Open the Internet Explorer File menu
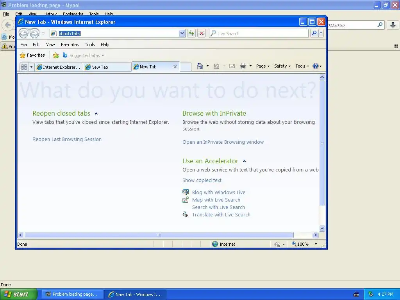 [23, 45]
